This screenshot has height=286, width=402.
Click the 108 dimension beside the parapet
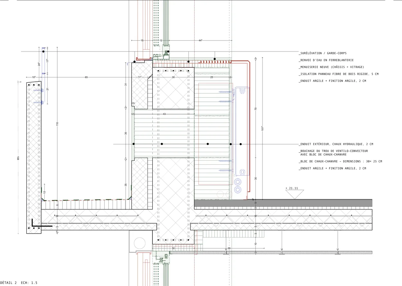[18, 158]
